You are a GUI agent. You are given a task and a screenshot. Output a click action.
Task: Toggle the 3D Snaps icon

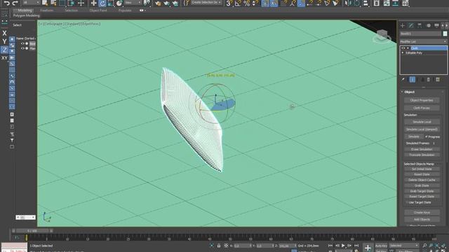tap(229, 3)
